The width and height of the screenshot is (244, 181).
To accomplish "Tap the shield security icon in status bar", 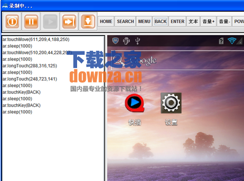I will (115, 41).
